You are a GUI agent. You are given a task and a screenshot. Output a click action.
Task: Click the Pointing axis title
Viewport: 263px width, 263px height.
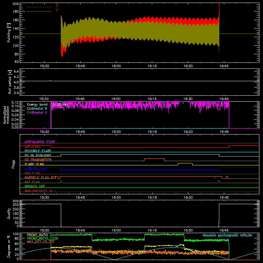pyautogui.click(x=9, y=33)
